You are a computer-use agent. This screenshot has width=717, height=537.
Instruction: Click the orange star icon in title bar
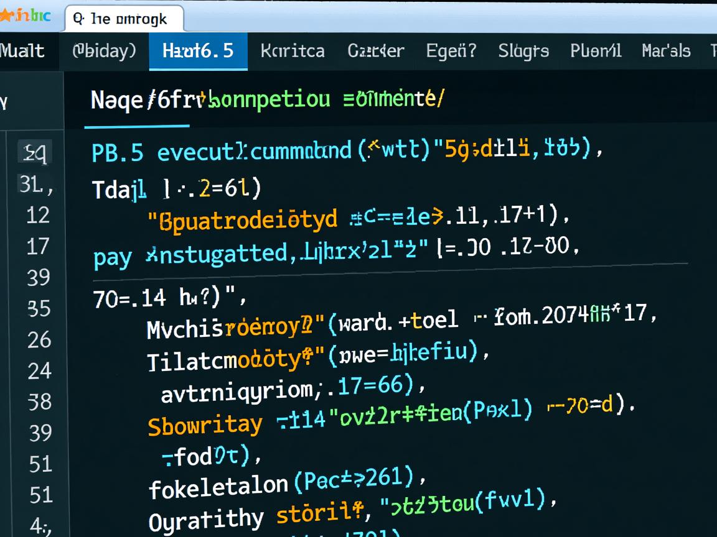pyautogui.click(x=6, y=16)
